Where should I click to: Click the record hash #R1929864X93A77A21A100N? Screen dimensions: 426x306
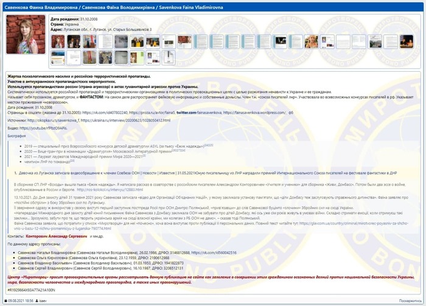(31, 290)
